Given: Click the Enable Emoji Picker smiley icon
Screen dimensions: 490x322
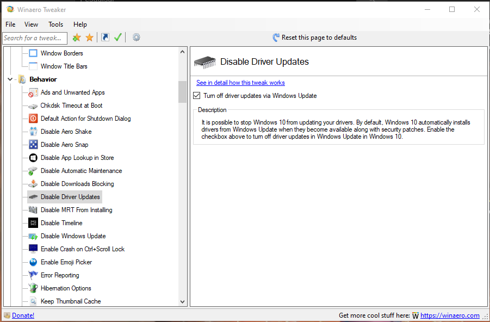Looking at the screenshot, I should (x=33, y=262).
